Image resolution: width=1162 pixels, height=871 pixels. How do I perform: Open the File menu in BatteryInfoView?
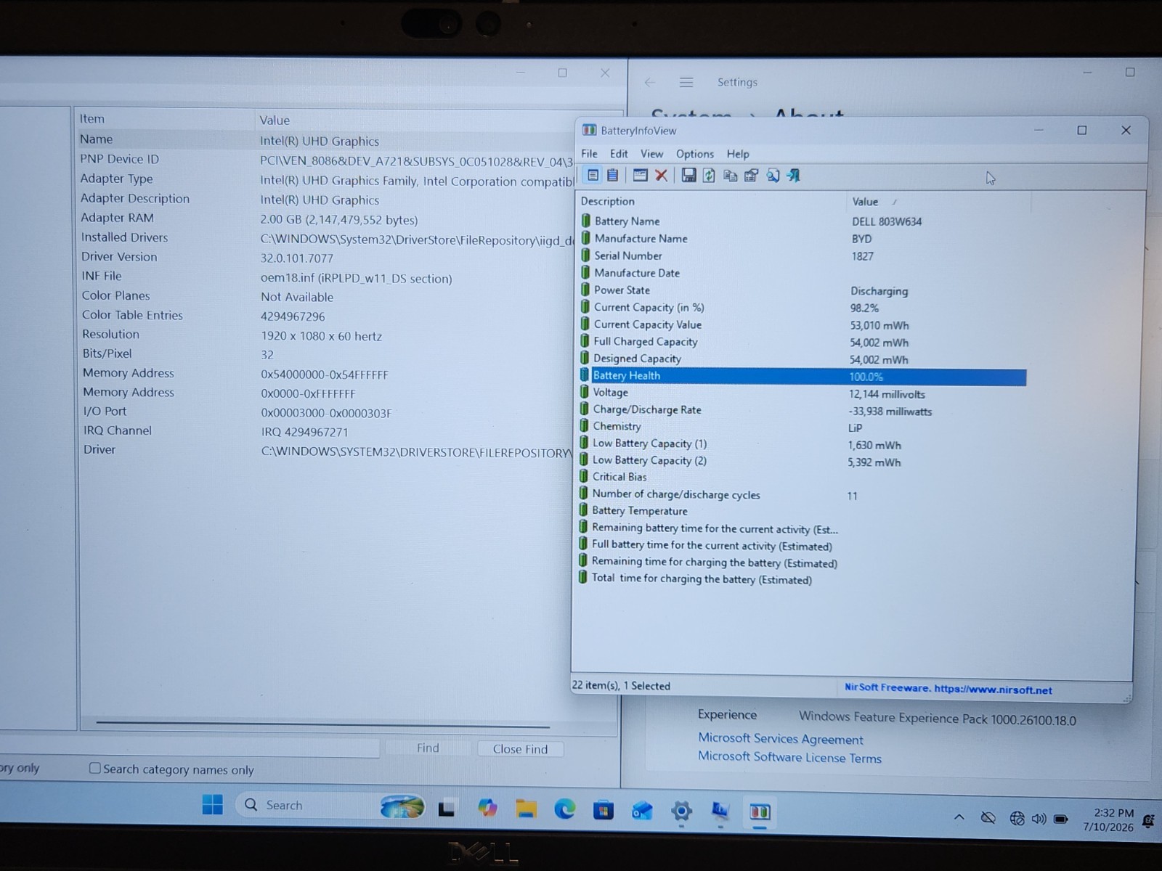pyautogui.click(x=589, y=154)
